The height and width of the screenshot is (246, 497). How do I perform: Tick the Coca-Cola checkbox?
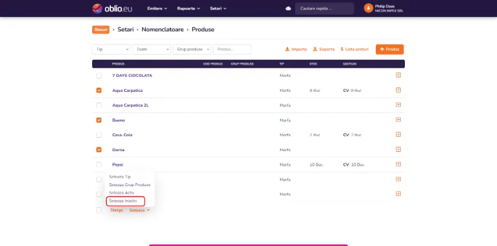tap(99, 135)
